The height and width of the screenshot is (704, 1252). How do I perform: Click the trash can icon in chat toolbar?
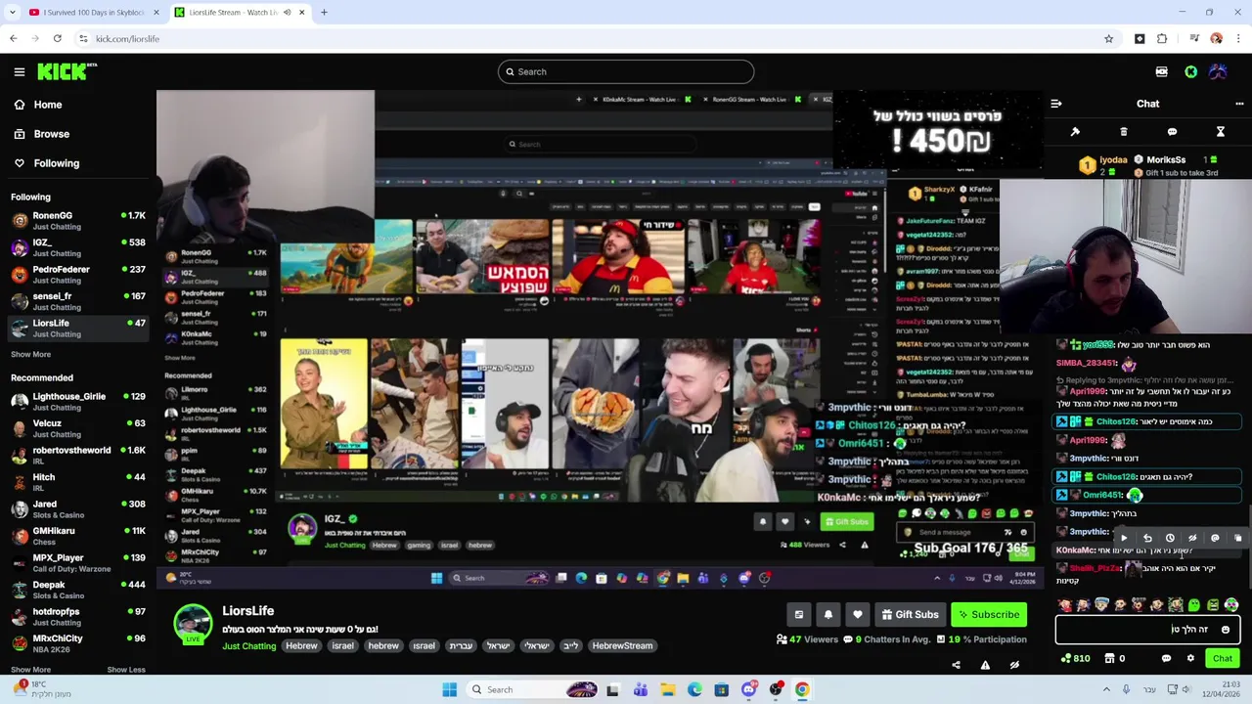coord(1123,132)
